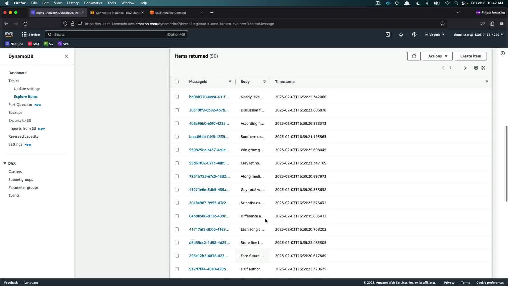Check the bd08b370-0ec4 item row
Screen dimensions: 508x286
tap(177, 97)
